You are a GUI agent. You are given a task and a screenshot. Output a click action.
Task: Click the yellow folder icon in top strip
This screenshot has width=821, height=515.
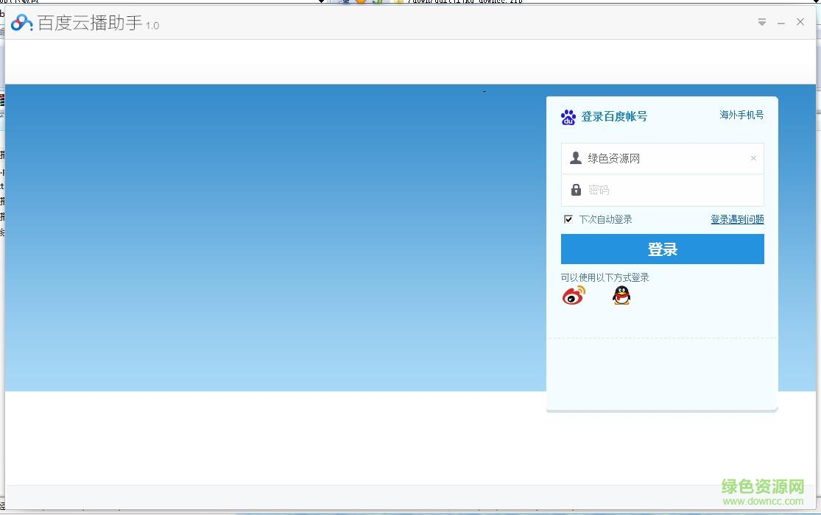pyautogui.click(x=400, y=2)
